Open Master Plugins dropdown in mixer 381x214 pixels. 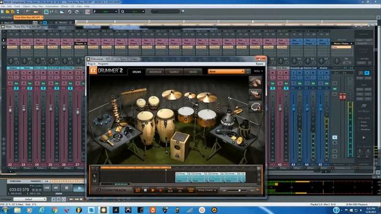tap(343, 43)
